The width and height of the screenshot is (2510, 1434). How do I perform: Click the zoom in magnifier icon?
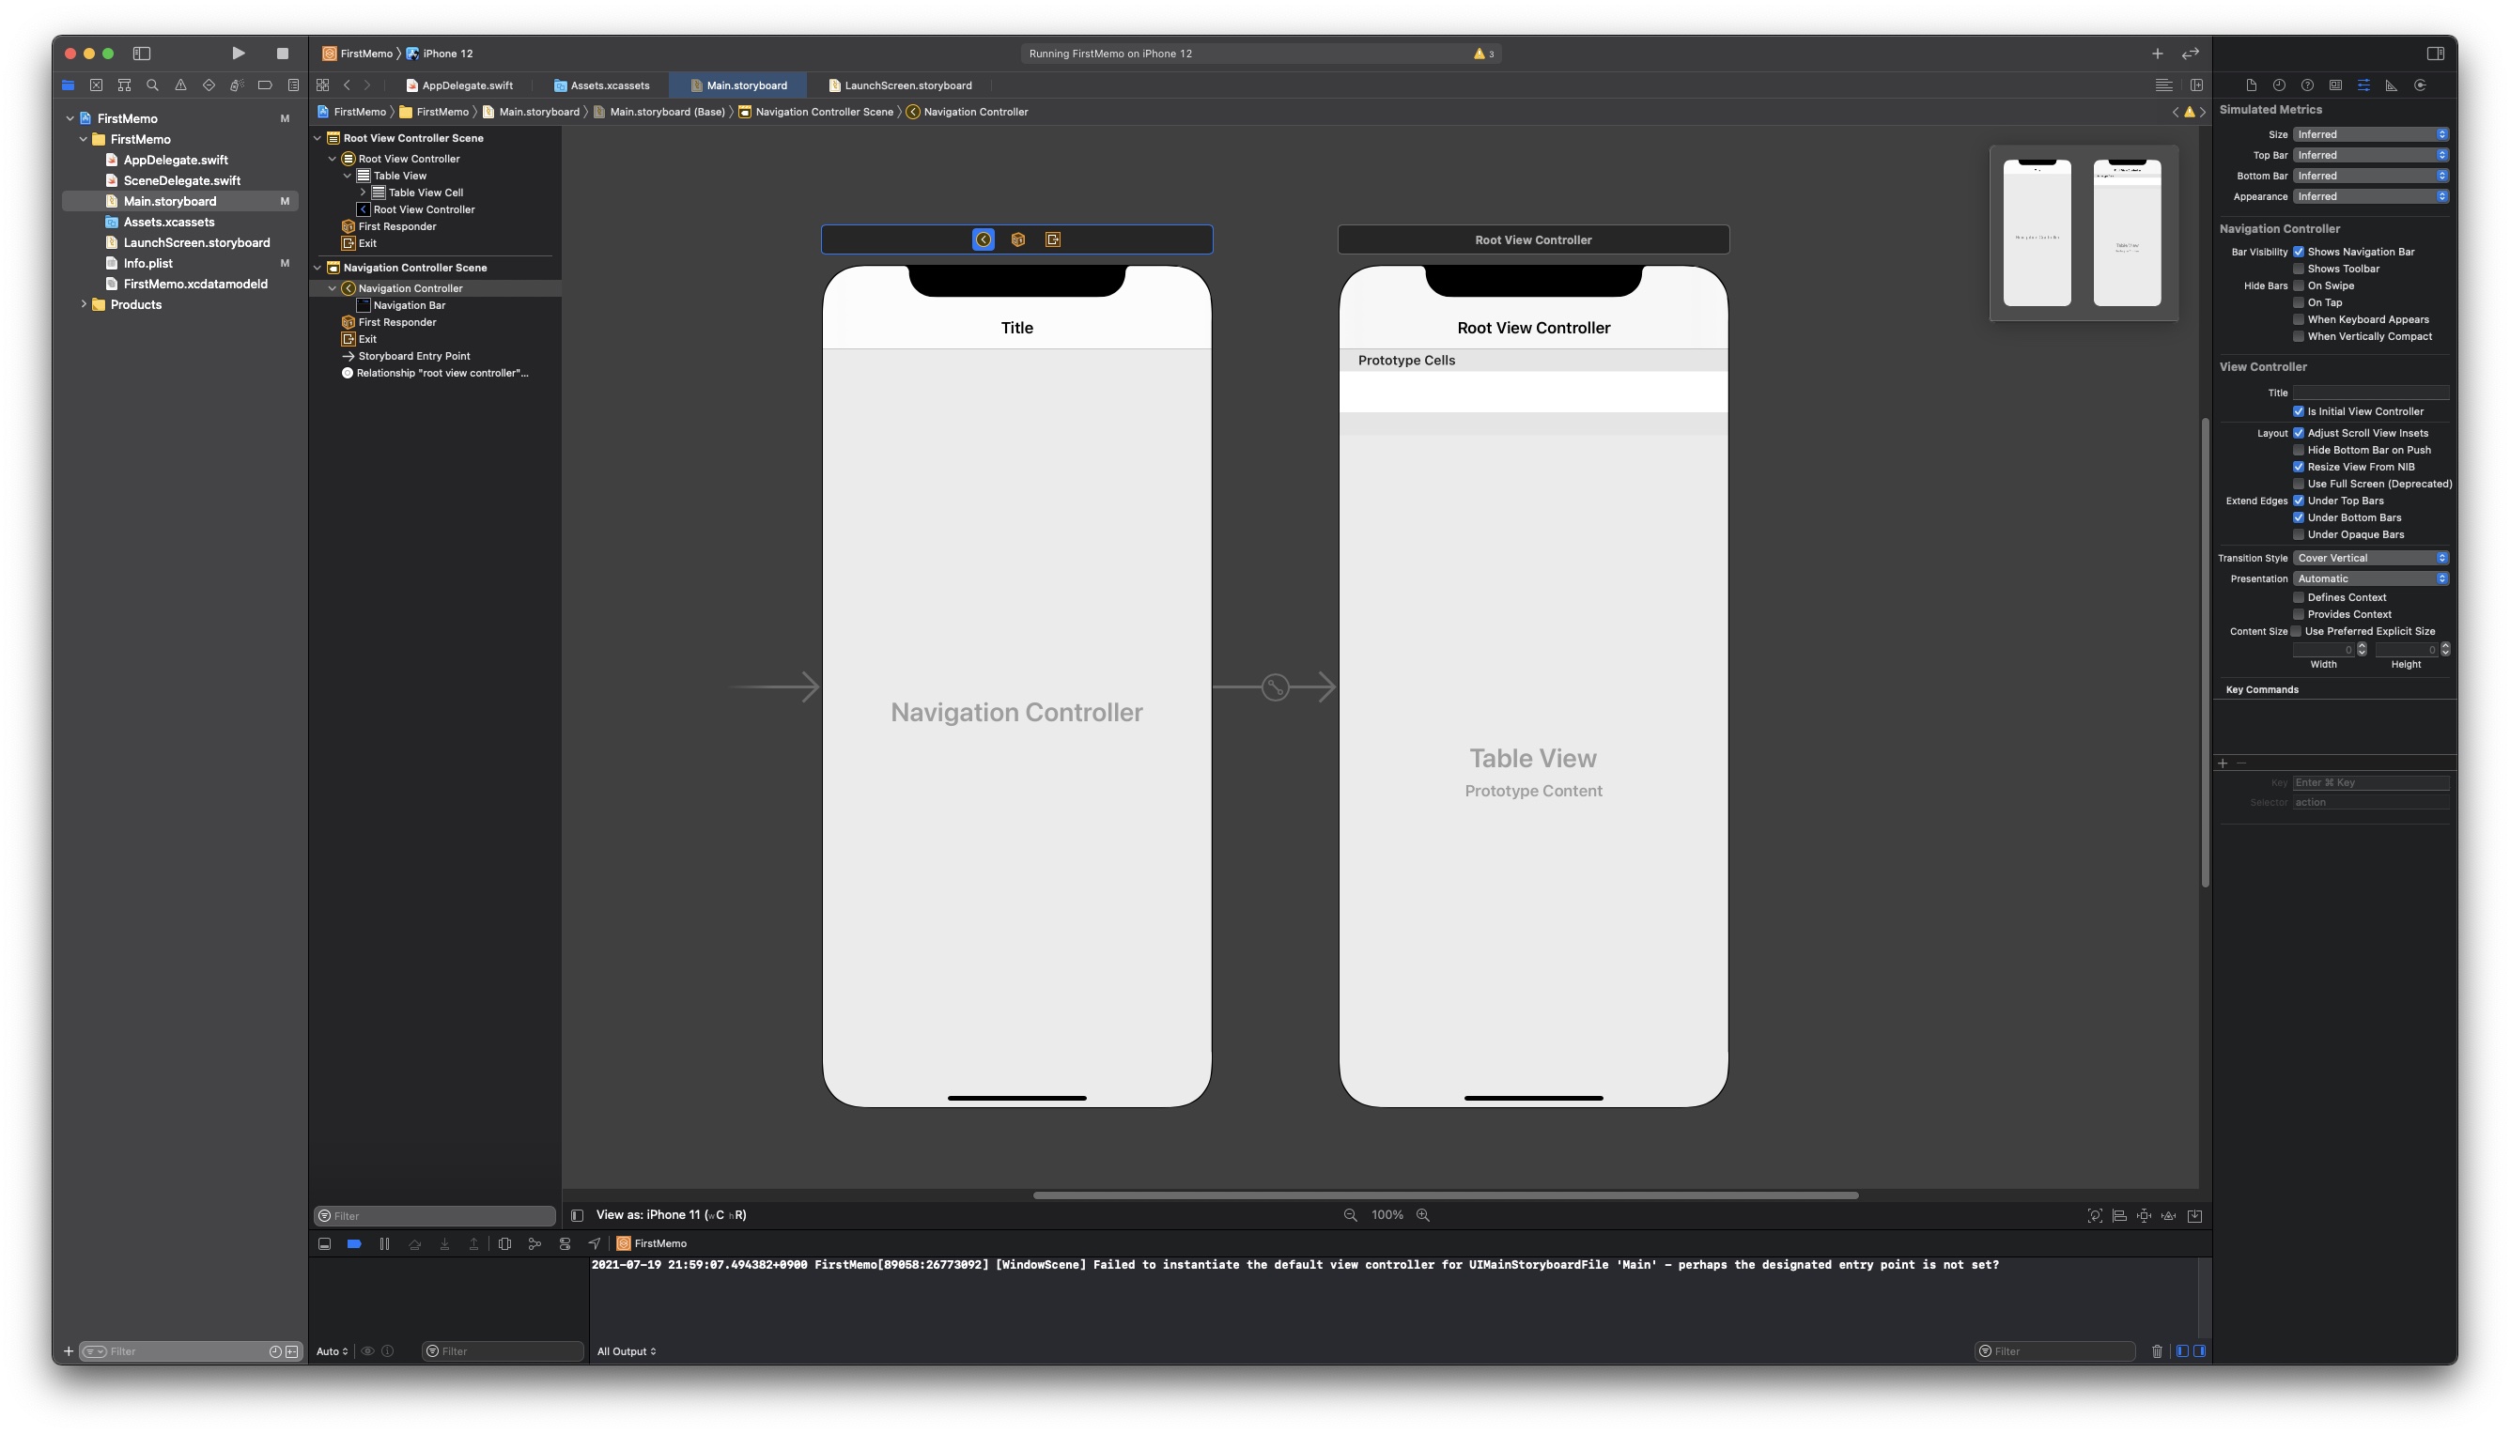(x=1422, y=1214)
